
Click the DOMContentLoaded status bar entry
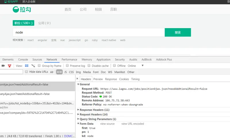(69, 136)
